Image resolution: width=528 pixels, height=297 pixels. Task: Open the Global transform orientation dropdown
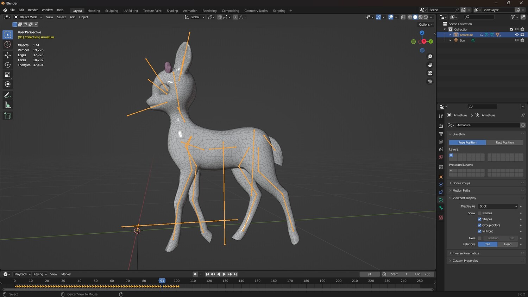click(x=195, y=17)
